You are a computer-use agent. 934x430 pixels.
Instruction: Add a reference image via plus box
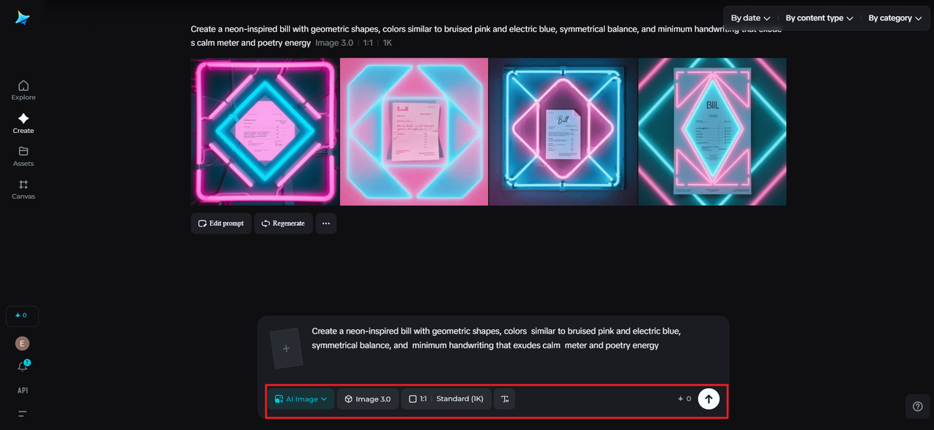(286, 349)
